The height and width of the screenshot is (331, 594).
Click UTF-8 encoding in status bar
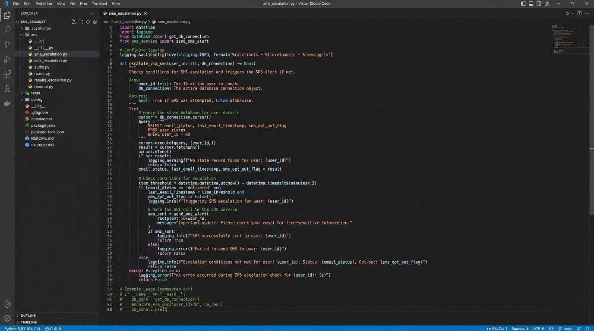(x=538, y=328)
